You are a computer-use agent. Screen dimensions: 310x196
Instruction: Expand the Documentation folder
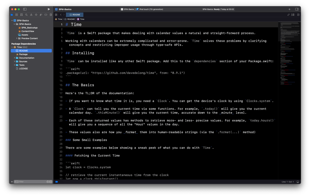coord(14,58)
